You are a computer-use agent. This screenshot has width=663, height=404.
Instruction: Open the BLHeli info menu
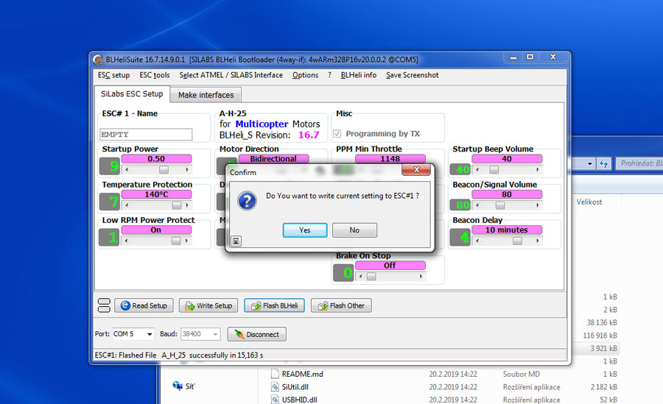pos(359,75)
